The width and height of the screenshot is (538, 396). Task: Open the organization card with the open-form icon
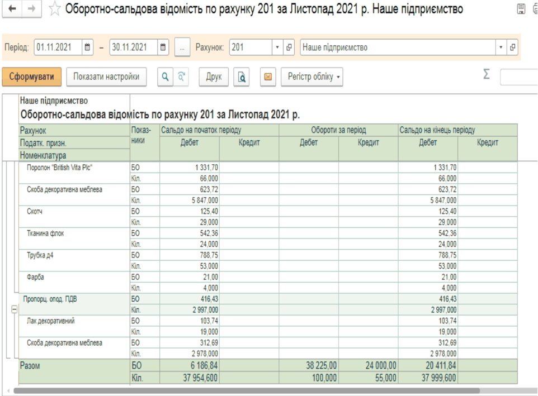513,47
